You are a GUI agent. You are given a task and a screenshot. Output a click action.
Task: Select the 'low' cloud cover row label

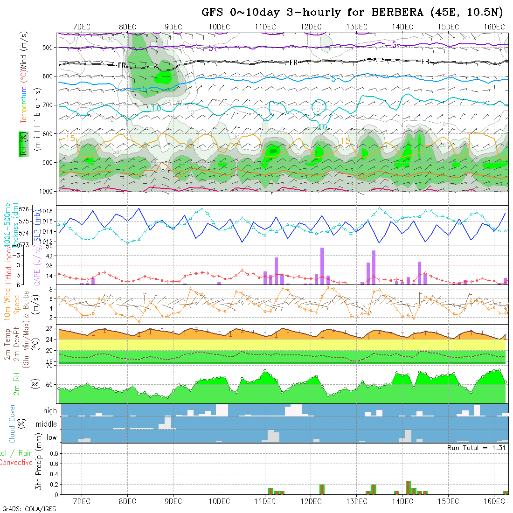pos(51,437)
